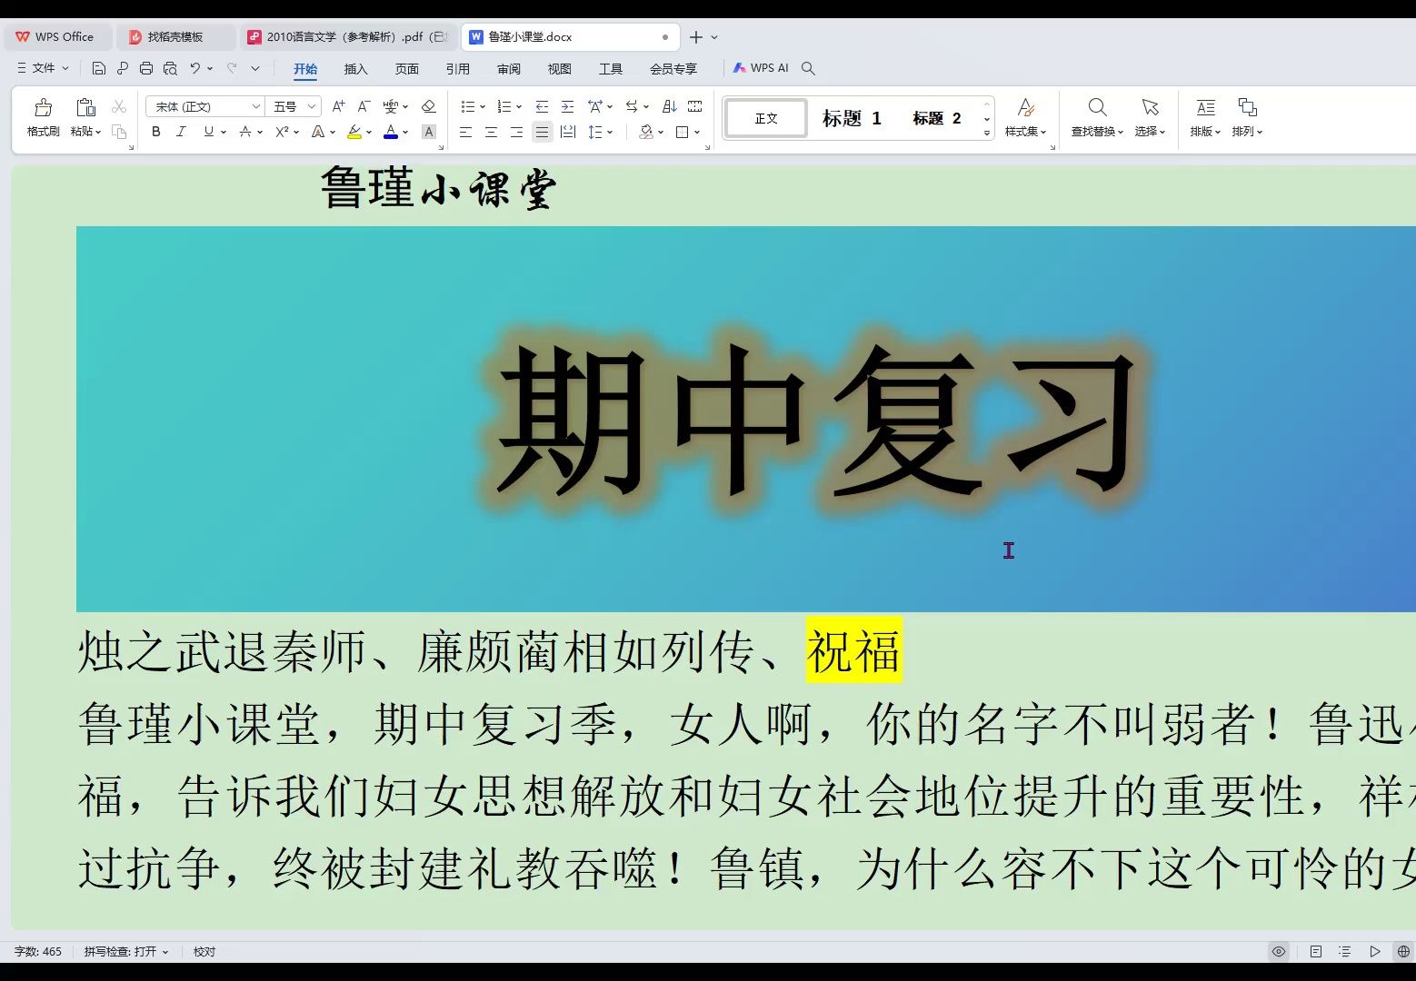Image resolution: width=1416 pixels, height=981 pixels.
Task: Click the yellow text highlight color button
Action: pyautogui.click(x=354, y=132)
